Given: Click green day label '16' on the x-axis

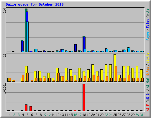Looking at the screenshot, I should click(x=75, y=115).
